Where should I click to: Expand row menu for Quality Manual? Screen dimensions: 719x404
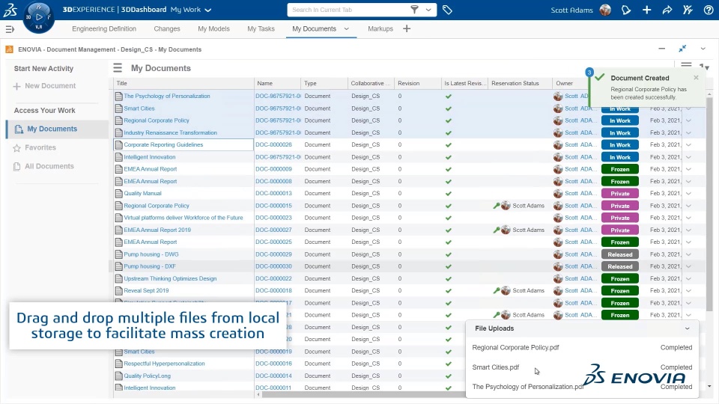[689, 193]
